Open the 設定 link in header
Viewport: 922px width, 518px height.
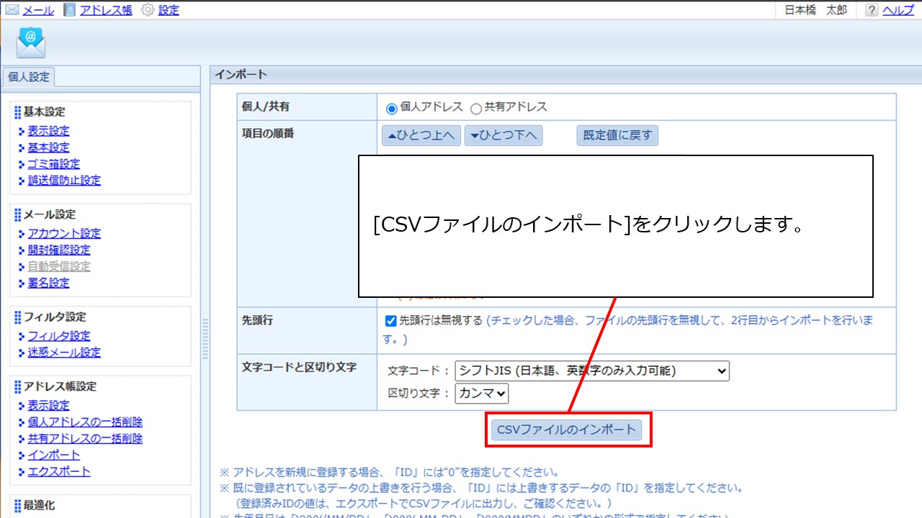169,10
